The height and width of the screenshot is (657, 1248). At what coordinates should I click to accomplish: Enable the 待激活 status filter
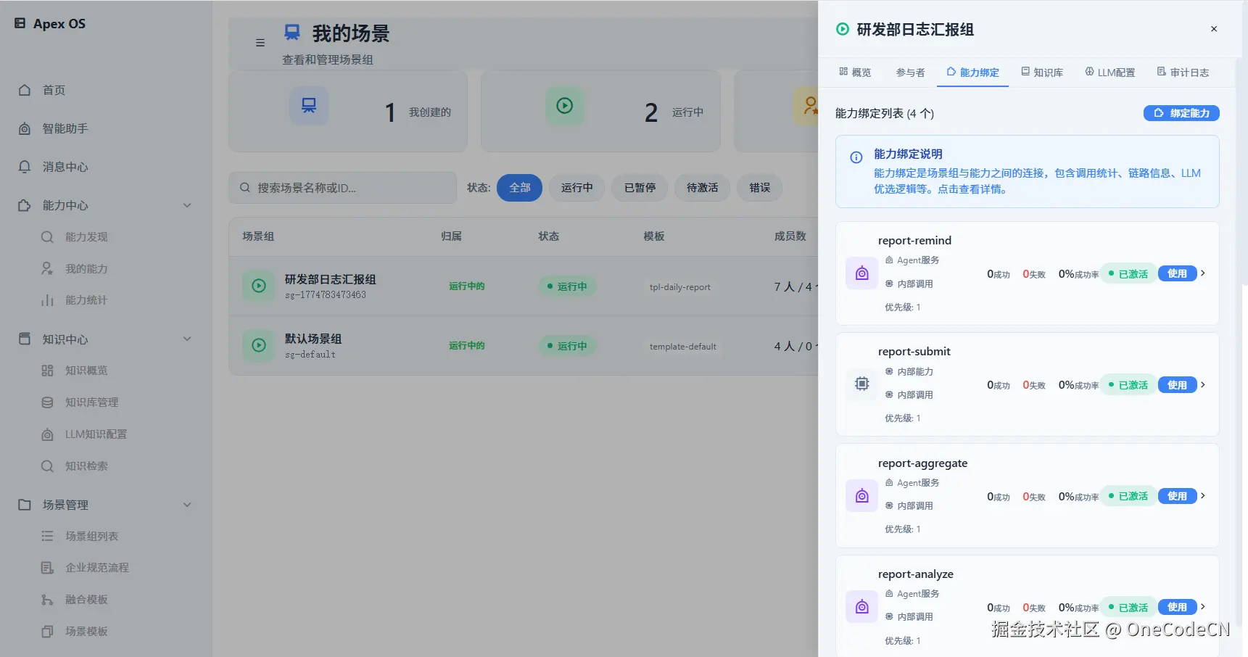coord(701,188)
